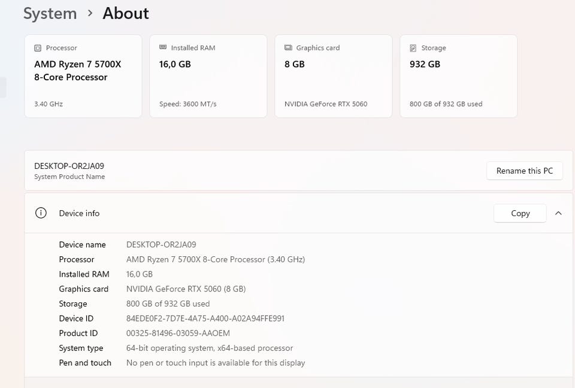575x388 pixels.
Task: Click the Product ID row label
Action: 78,334
